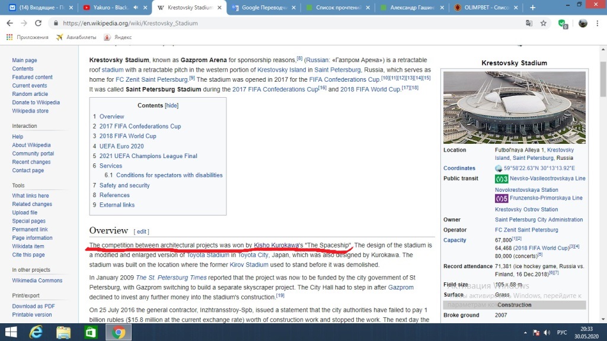Click the padlock site security icon
This screenshot has height=341, width=607.
click(x=56, y=23)
